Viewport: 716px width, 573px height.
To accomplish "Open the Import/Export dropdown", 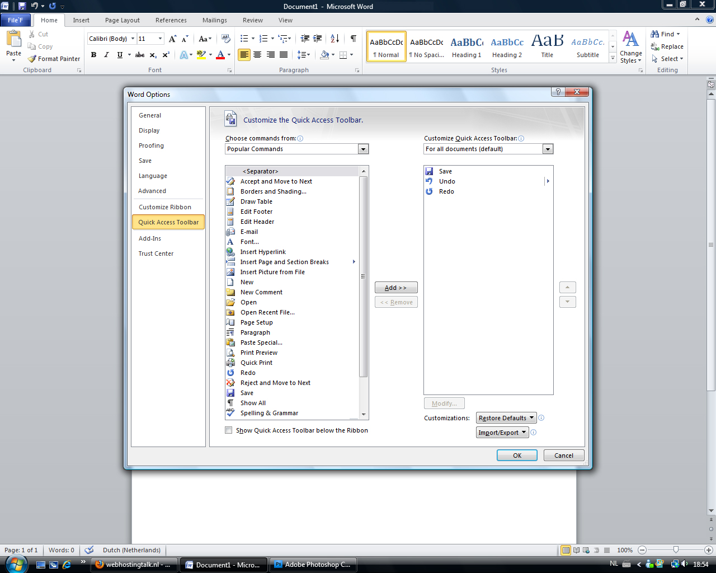I will tap(502, 433).
